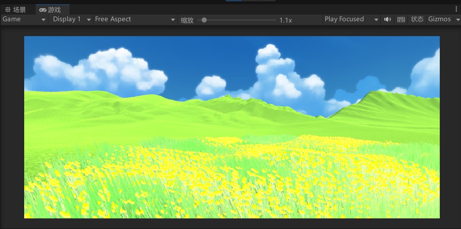Open the Game tab's three-dot options menu

click(456, 9)
